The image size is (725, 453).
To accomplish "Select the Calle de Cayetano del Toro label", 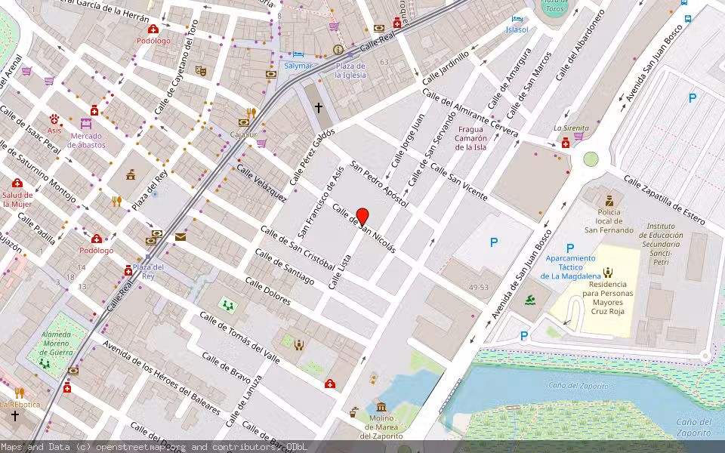I will click(x=177, y=67).
